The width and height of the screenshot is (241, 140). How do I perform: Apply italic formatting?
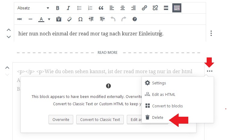pyautogui.click(x=68, y=8)
